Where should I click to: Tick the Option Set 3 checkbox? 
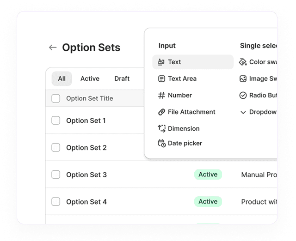(56, 175)
